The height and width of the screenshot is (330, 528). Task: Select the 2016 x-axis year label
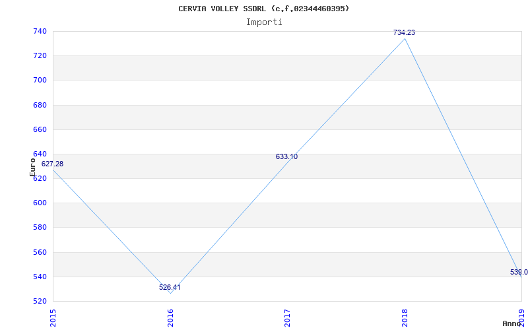click(170, 316)
